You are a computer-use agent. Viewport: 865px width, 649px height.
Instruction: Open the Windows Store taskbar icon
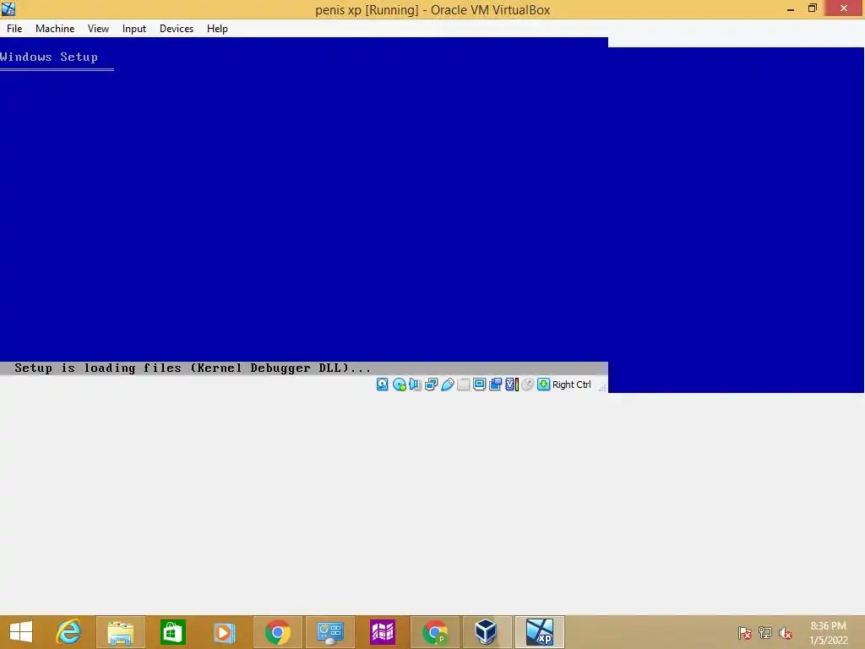click(172, 632)
